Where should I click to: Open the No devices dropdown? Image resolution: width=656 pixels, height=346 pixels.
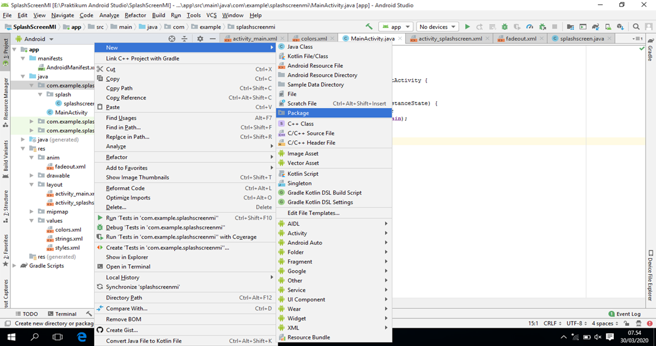(x=438, y=27)
